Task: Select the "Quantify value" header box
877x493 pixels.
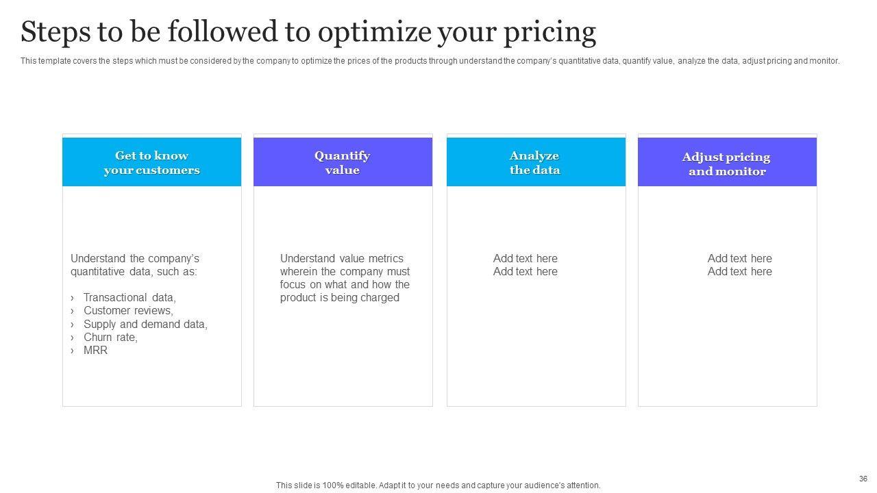Action: 343,163
